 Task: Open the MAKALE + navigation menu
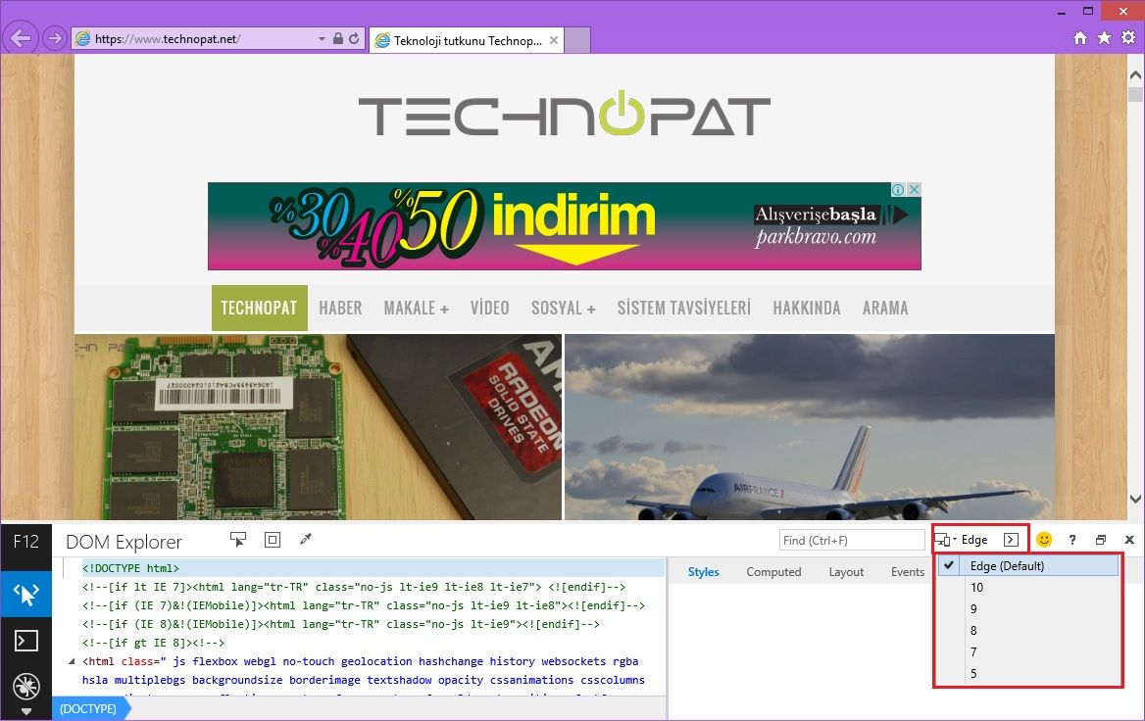click(x=417, y=308)
